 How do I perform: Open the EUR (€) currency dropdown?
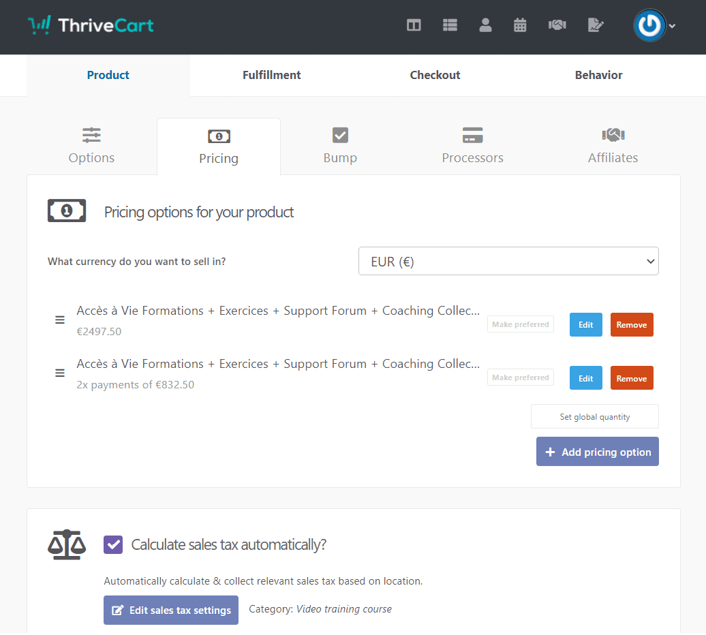[508, 261]
